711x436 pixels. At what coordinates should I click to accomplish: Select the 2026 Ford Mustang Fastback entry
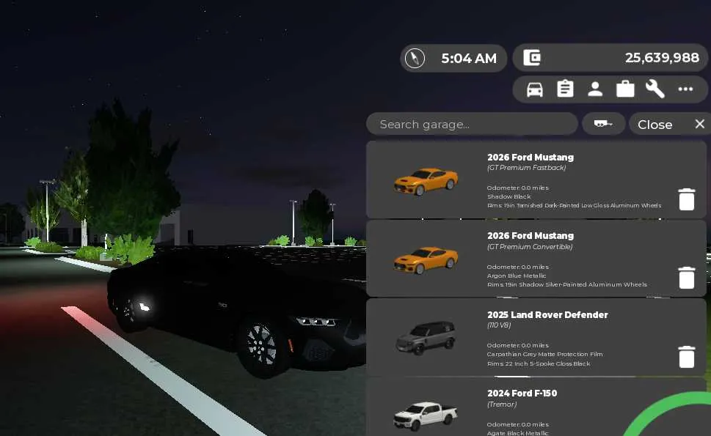(x=536, y=180)
